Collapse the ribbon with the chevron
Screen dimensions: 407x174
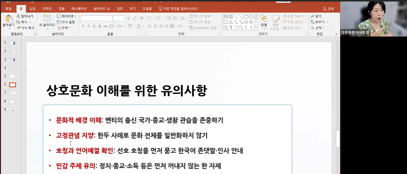[336, 34]
